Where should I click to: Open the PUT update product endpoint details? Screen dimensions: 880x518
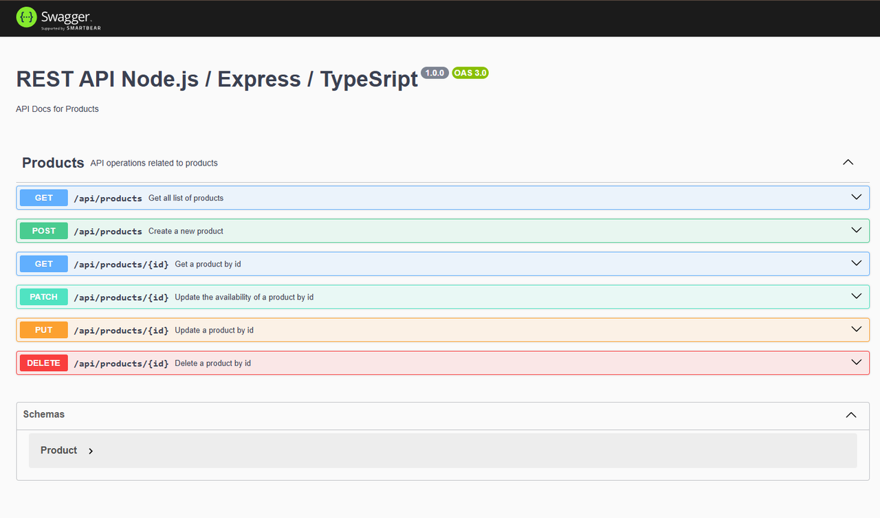[857, 329]
